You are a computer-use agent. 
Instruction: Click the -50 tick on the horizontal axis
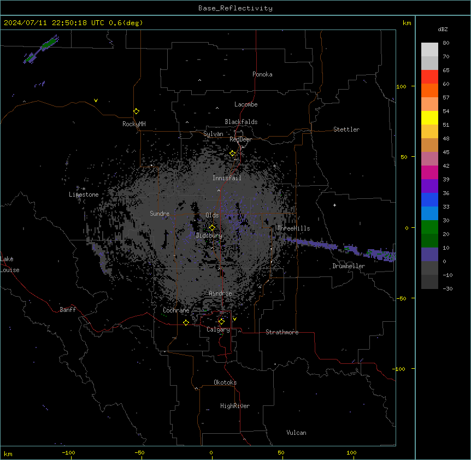[x=140, y=452]
